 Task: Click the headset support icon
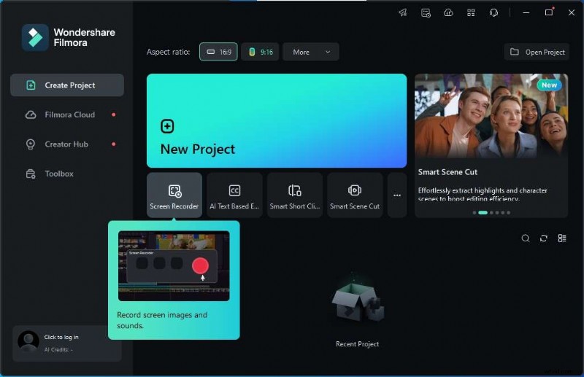[x=493, y=12]
